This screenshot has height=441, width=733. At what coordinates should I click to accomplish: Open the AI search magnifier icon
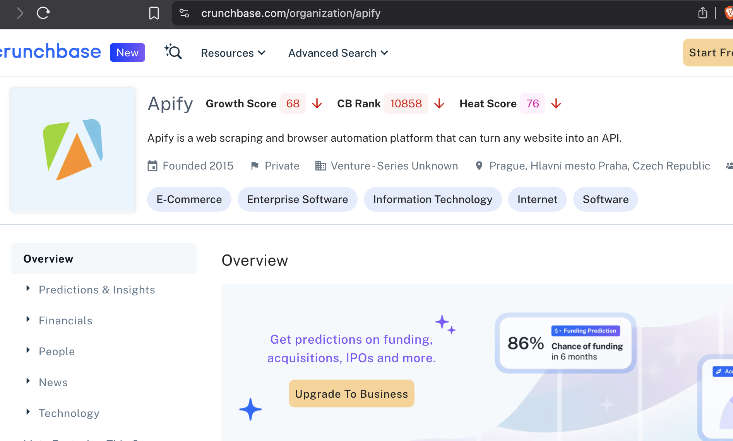(x=173, y=52)
